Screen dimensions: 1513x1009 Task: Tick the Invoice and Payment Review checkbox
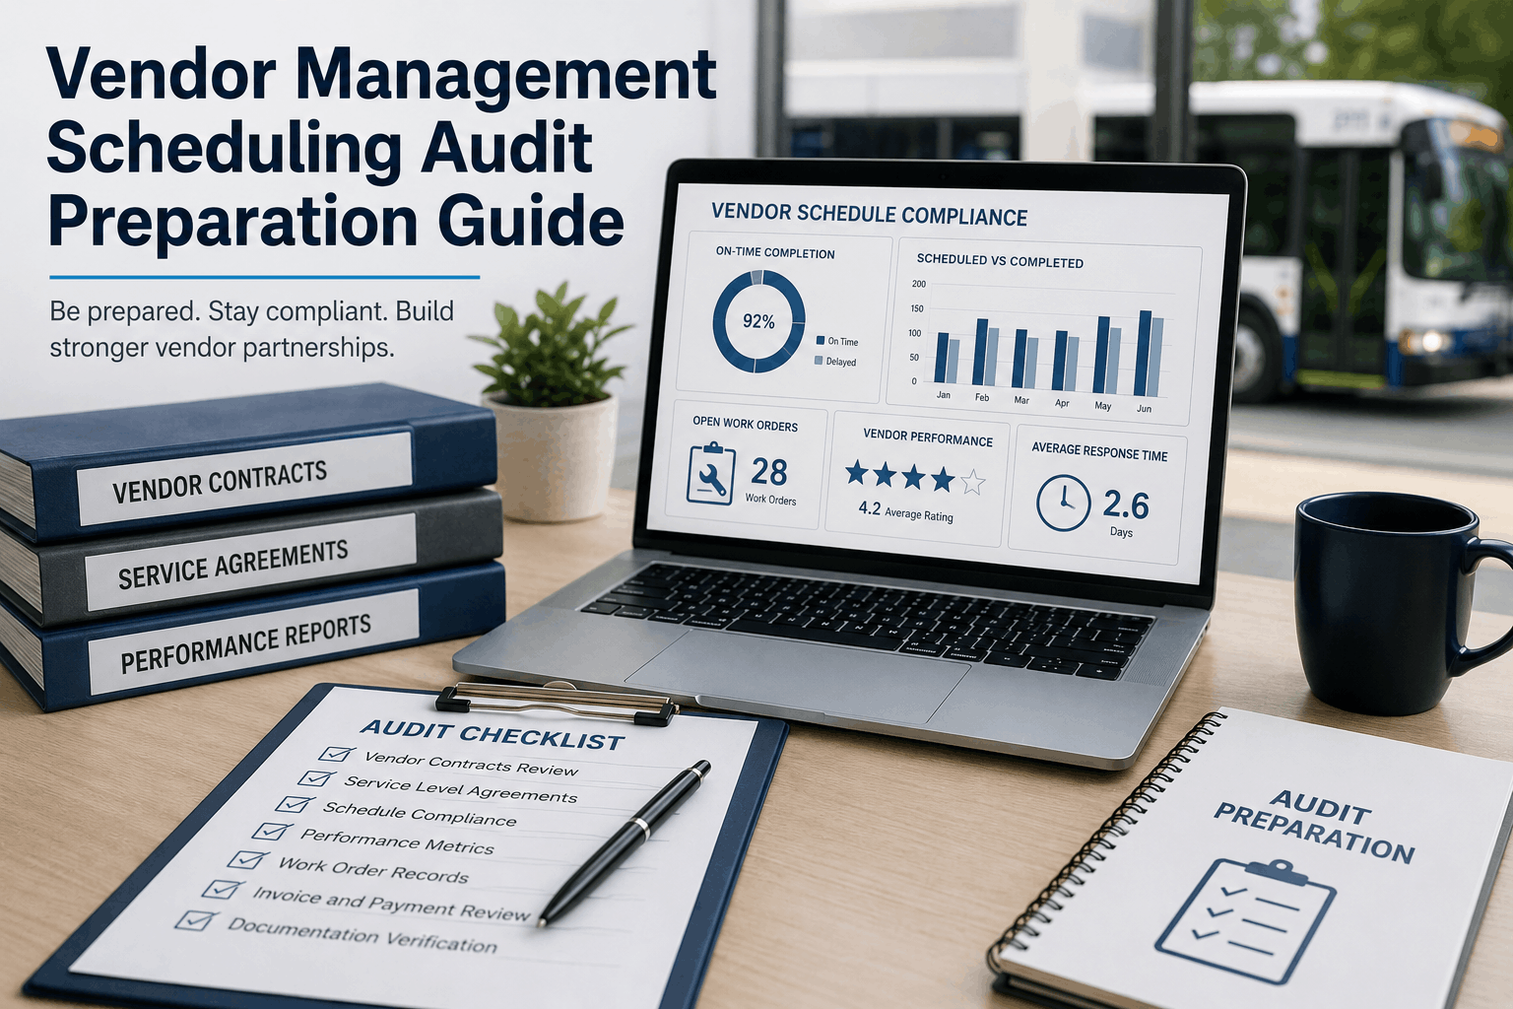click(223, 889)
